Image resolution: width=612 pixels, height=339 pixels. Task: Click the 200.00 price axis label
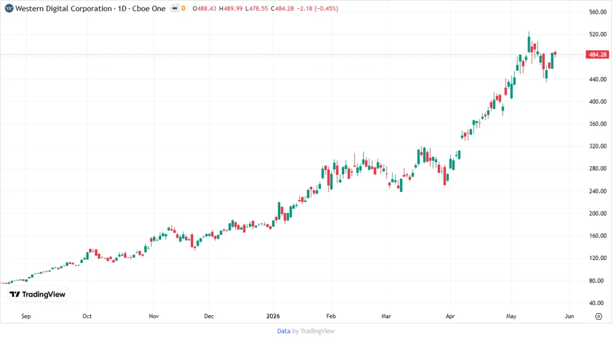click(x=598, y=213)
